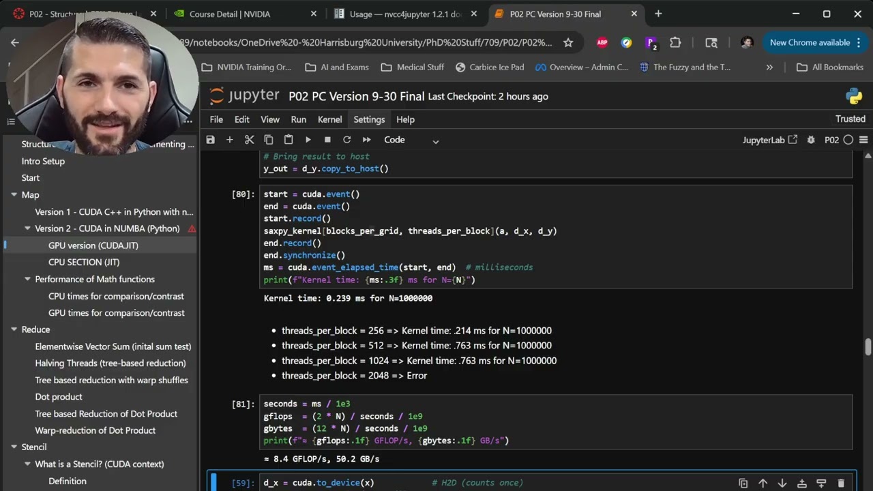This screenshot has width=873, height=491.
Task: Click the kernel status circle indicator
Action: click(x=848, y=140)
